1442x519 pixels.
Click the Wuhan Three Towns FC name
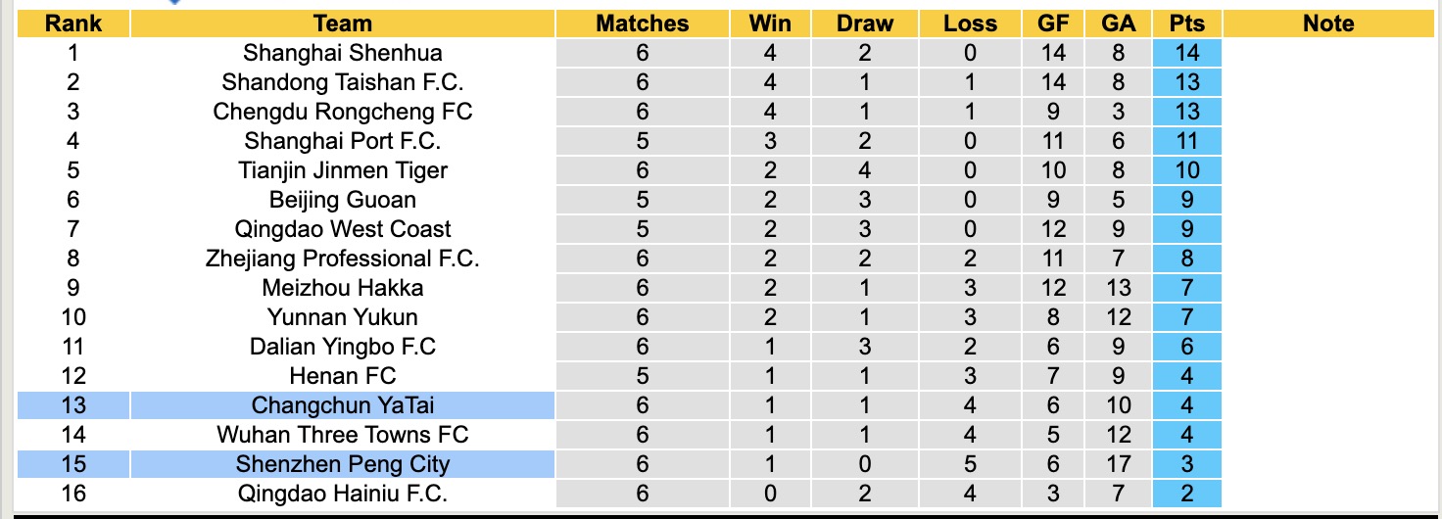click(x=343, y=435)
